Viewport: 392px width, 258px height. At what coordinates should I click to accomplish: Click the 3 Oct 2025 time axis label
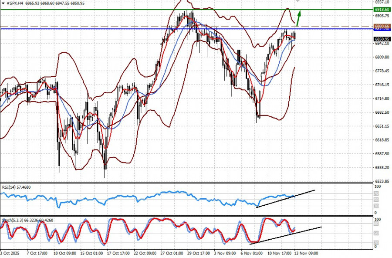(x=10, y=253)
